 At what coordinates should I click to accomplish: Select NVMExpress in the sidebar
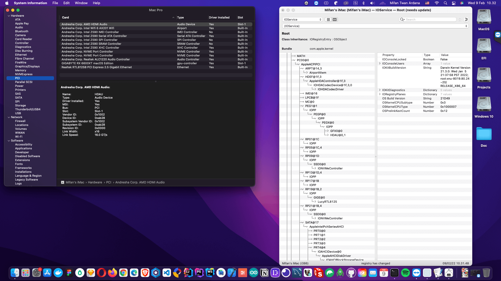point(24,74)
